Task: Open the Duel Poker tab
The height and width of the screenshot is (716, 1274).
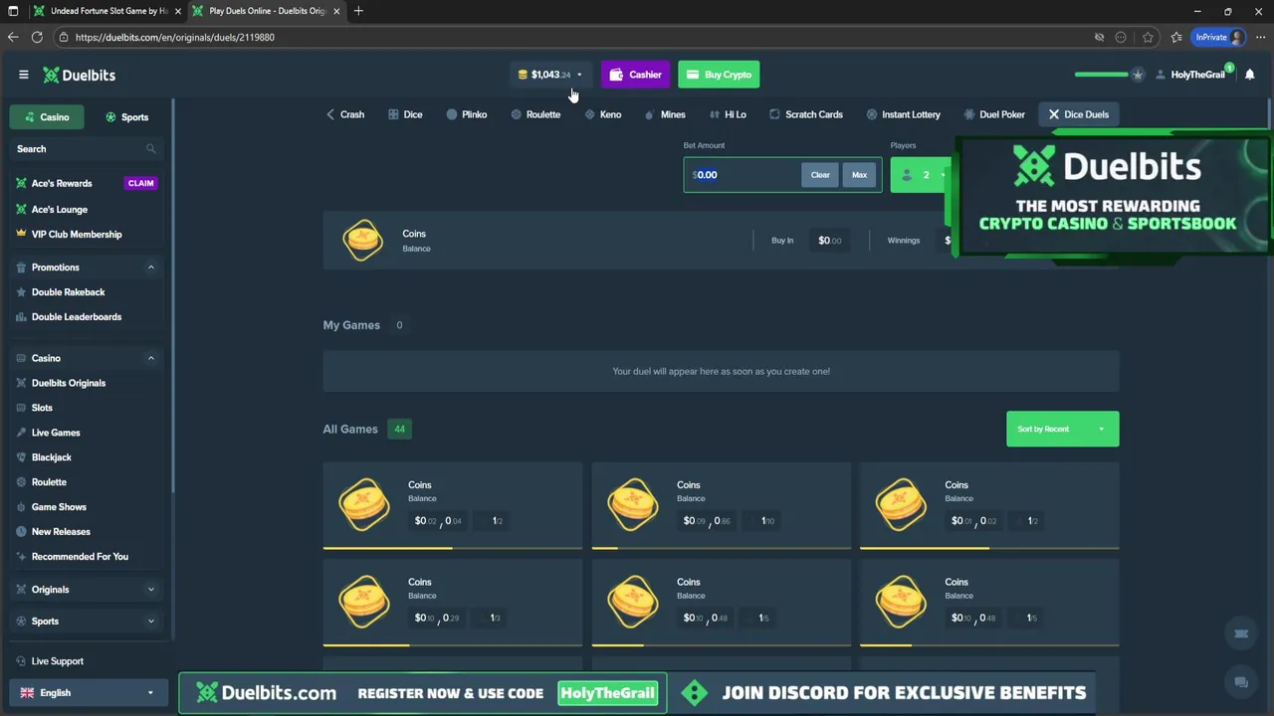Action: tap(993, 114)
